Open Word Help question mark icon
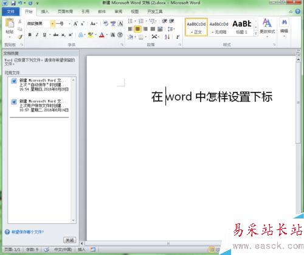304x255 pixels. (298, 12)
